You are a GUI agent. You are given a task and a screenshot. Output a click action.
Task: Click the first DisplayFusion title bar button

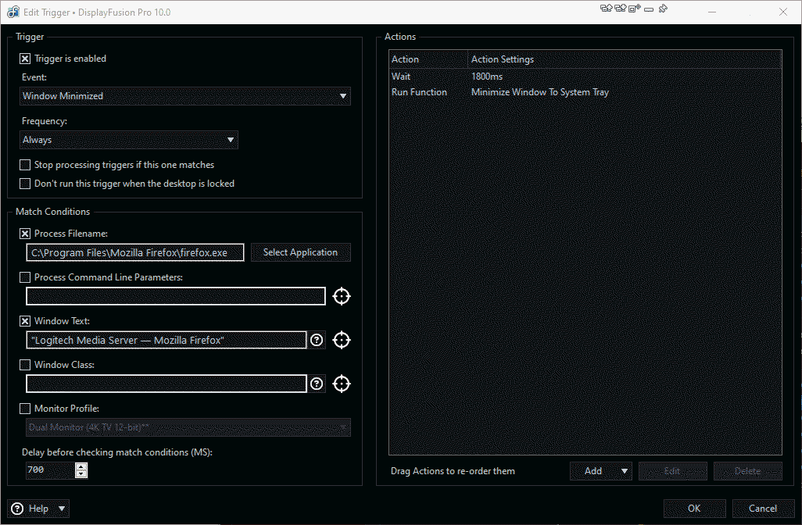pos(606,9)
